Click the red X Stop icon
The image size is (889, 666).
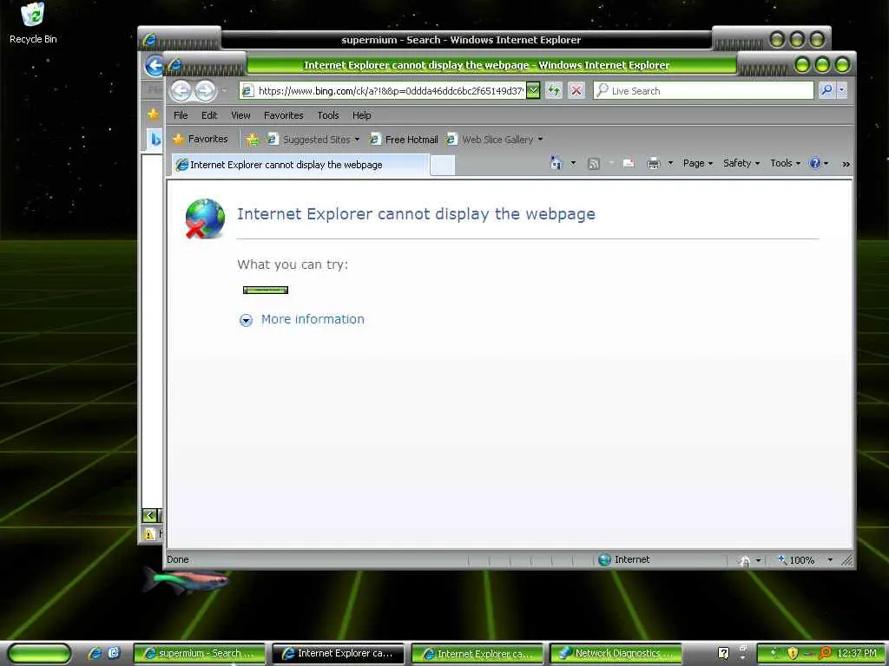[576, 90]
